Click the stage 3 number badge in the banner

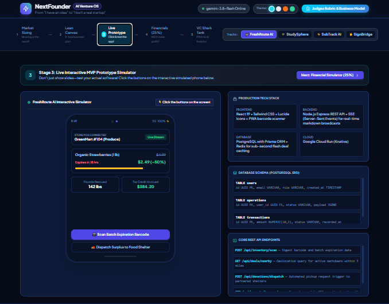(30, 75)
